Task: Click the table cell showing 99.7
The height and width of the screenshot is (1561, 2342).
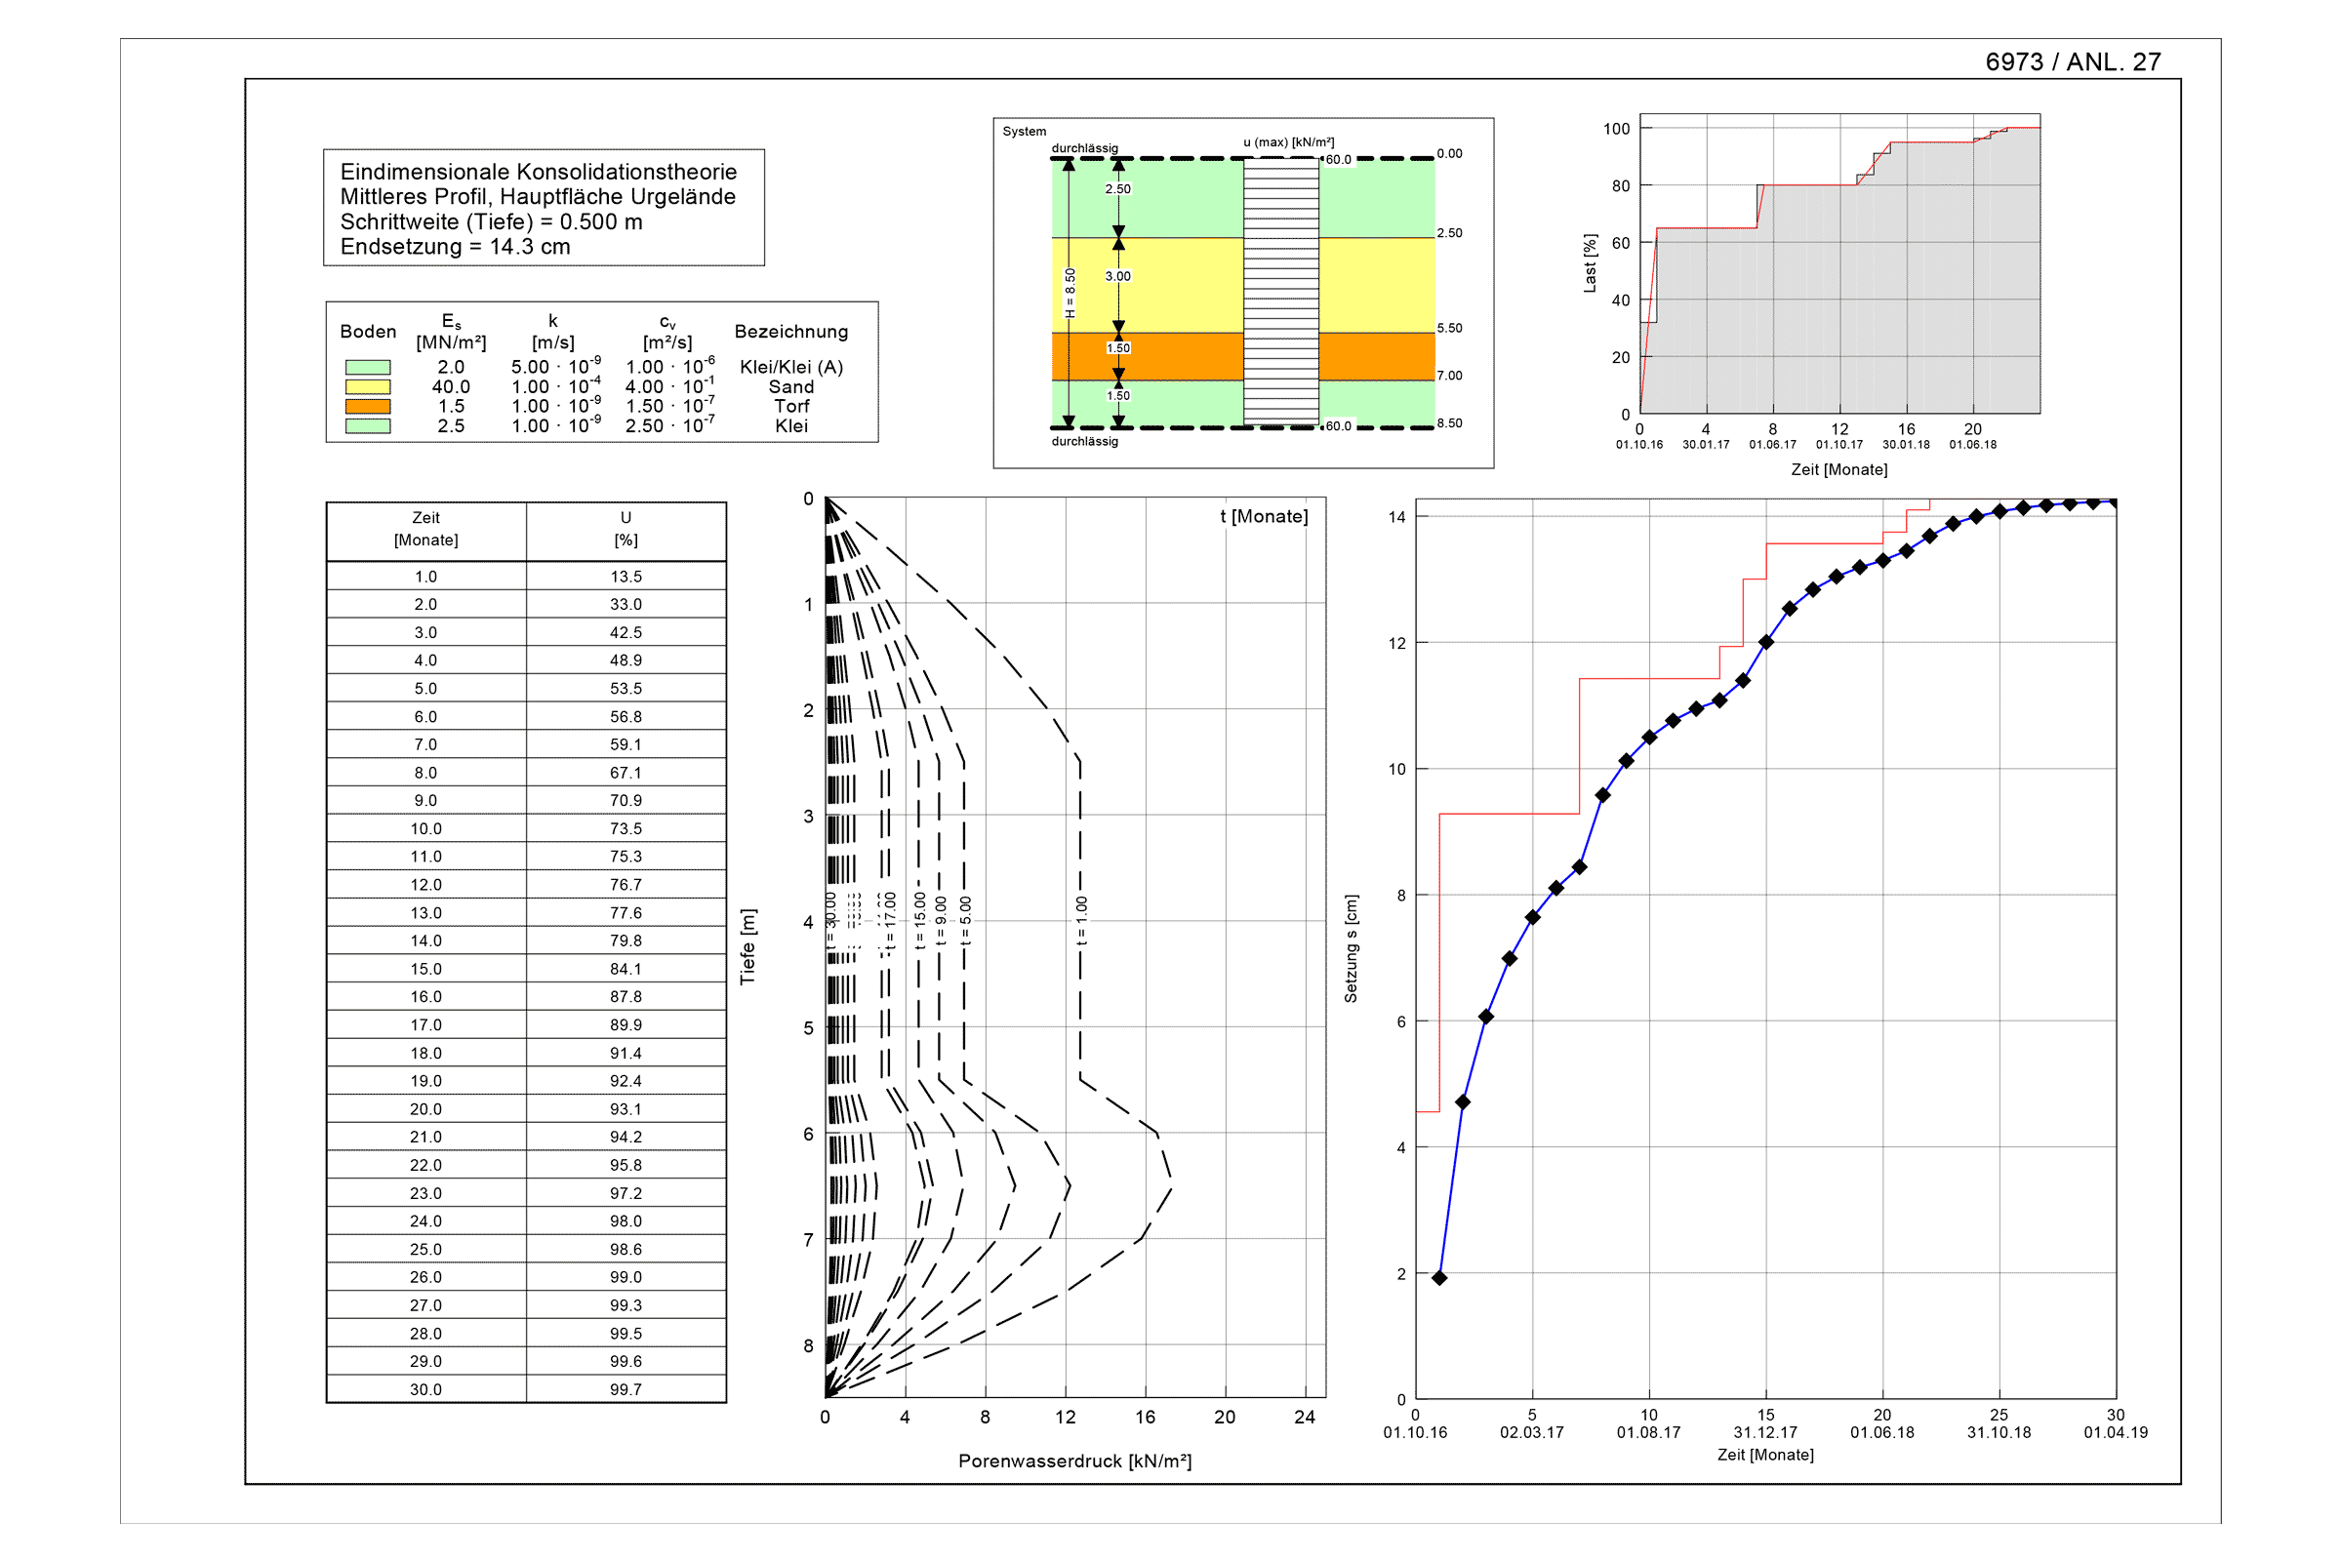Action: coord(626,1389)
